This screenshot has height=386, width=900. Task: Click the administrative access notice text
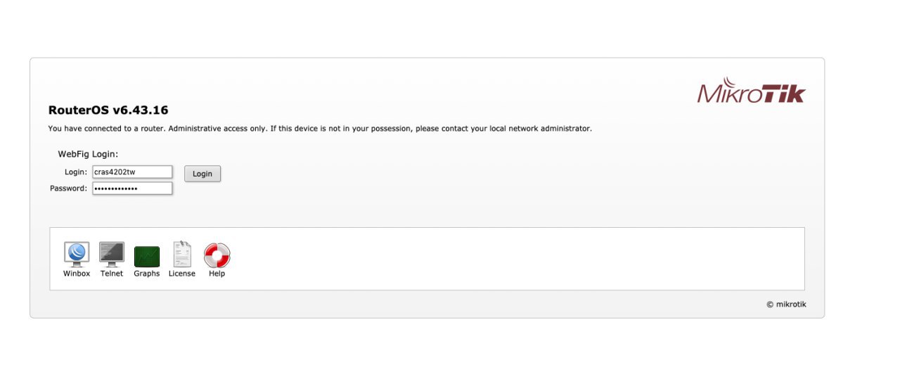pos(320,129)
